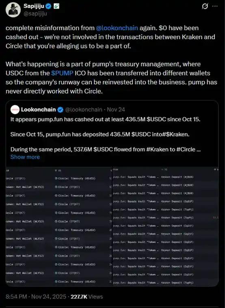Click the Lookonchain name in the quoted tweet

(x=38, y=109)
